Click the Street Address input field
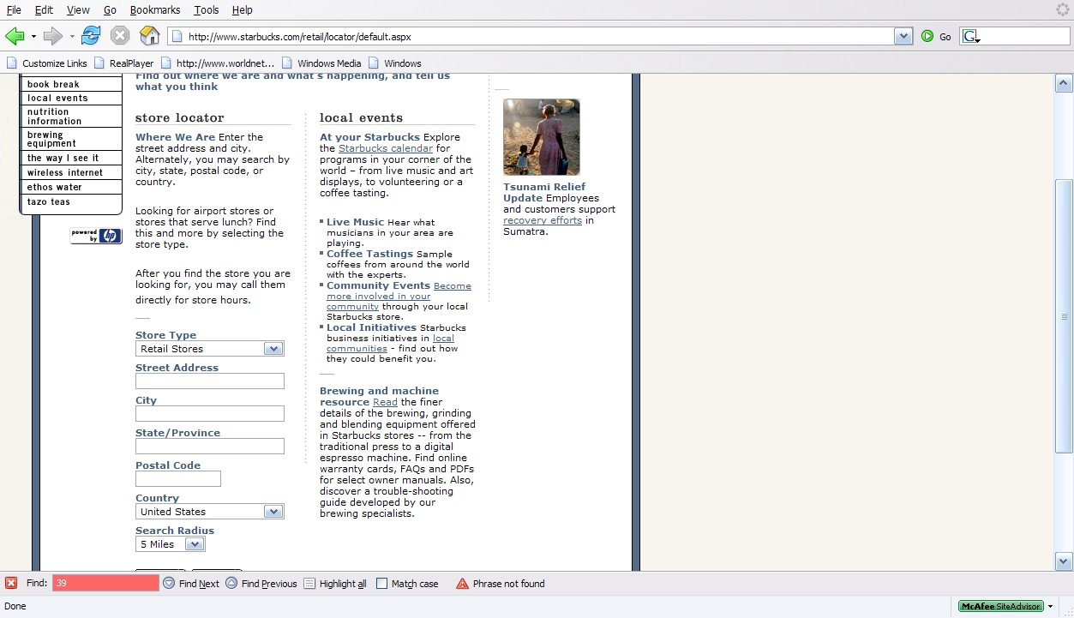 (x=210, y=381)
